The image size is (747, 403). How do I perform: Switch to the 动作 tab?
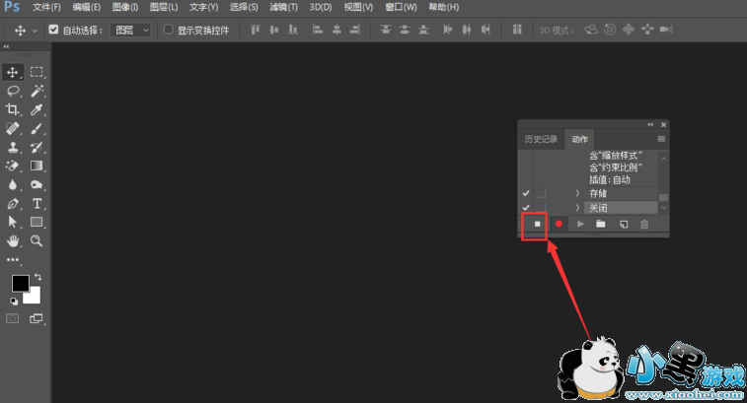click(579, 139)
